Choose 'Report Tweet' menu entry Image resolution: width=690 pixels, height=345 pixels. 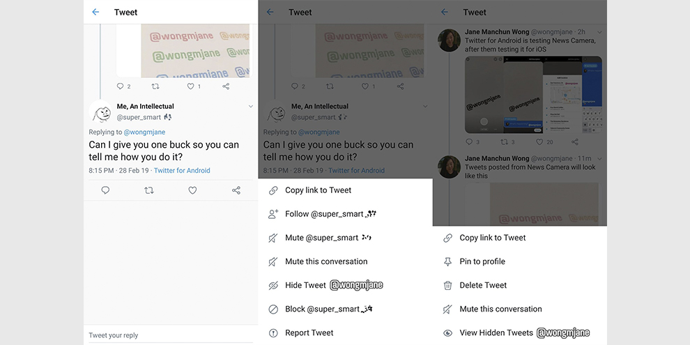[346, 332]
